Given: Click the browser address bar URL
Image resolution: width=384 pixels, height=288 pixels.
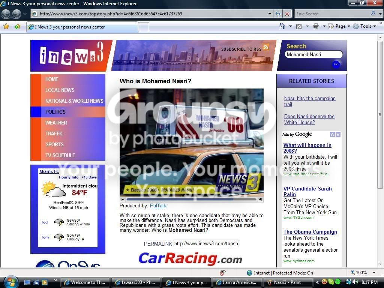Looking at the screenshot, I should coord(152,14).
